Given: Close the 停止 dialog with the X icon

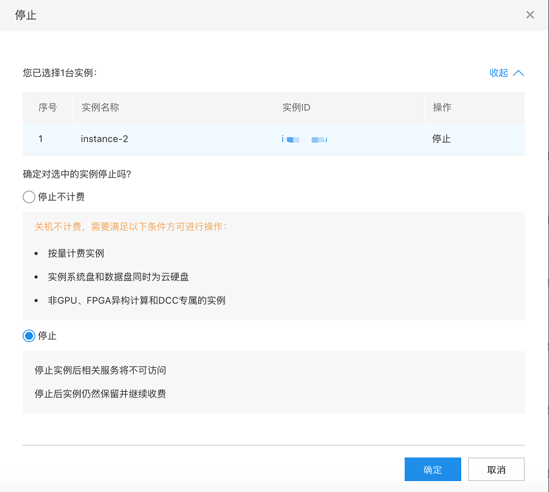Looking at the screenshot, I should tap(530, 15).
